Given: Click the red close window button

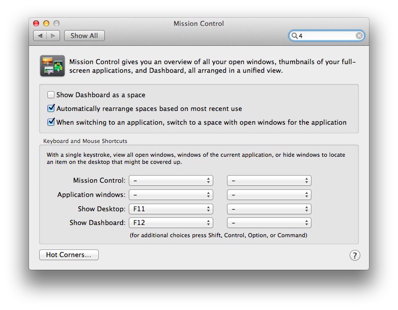Looking at the screenshot, I should [36, 23].
